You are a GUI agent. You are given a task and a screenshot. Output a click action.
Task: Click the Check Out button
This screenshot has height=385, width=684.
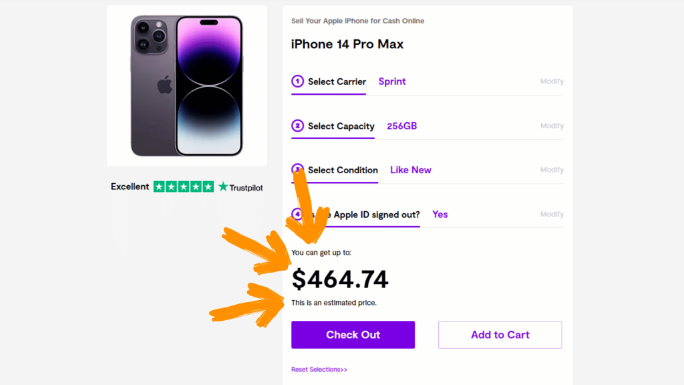tap(353, 335)
